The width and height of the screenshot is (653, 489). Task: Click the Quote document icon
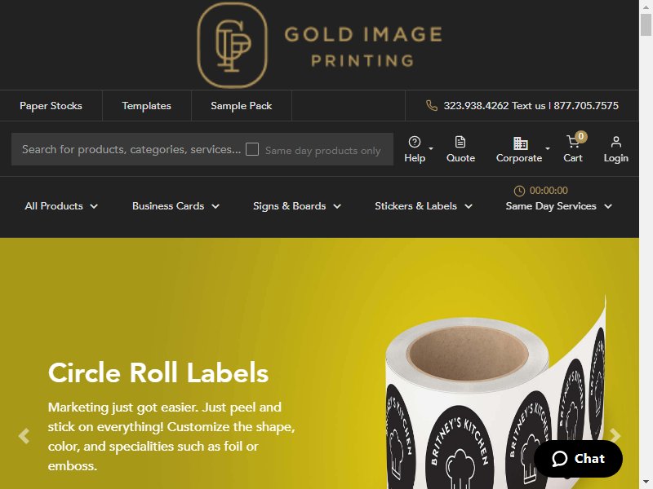click(460, 142)
